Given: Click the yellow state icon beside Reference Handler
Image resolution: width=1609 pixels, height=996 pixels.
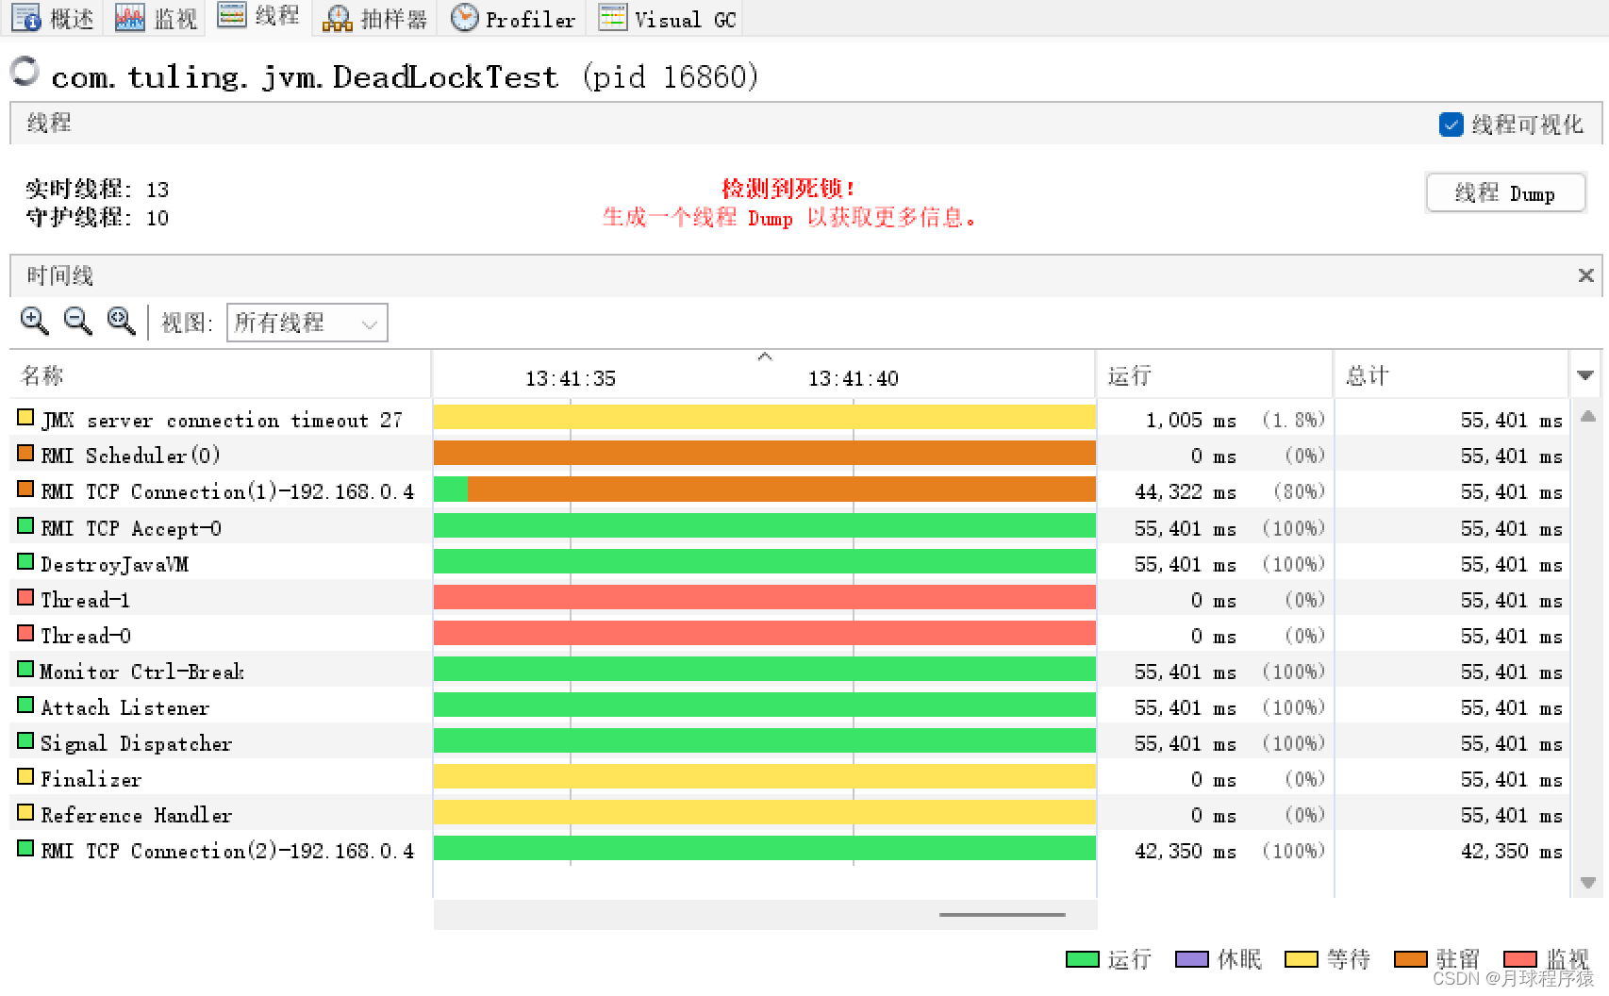Looking at the screenshot, I should (25, 812).
